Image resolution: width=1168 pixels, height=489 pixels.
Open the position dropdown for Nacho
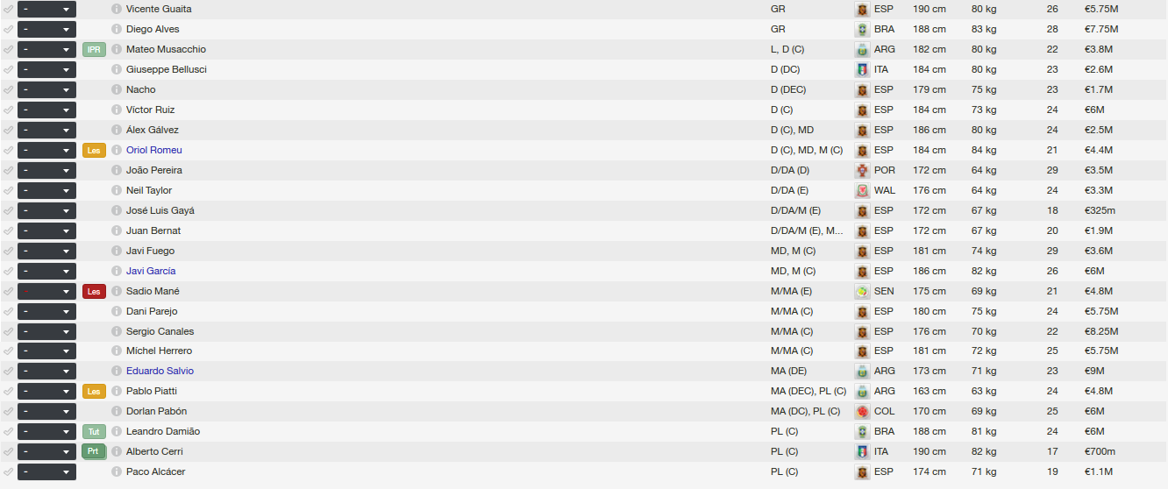[x=46, y=89]
